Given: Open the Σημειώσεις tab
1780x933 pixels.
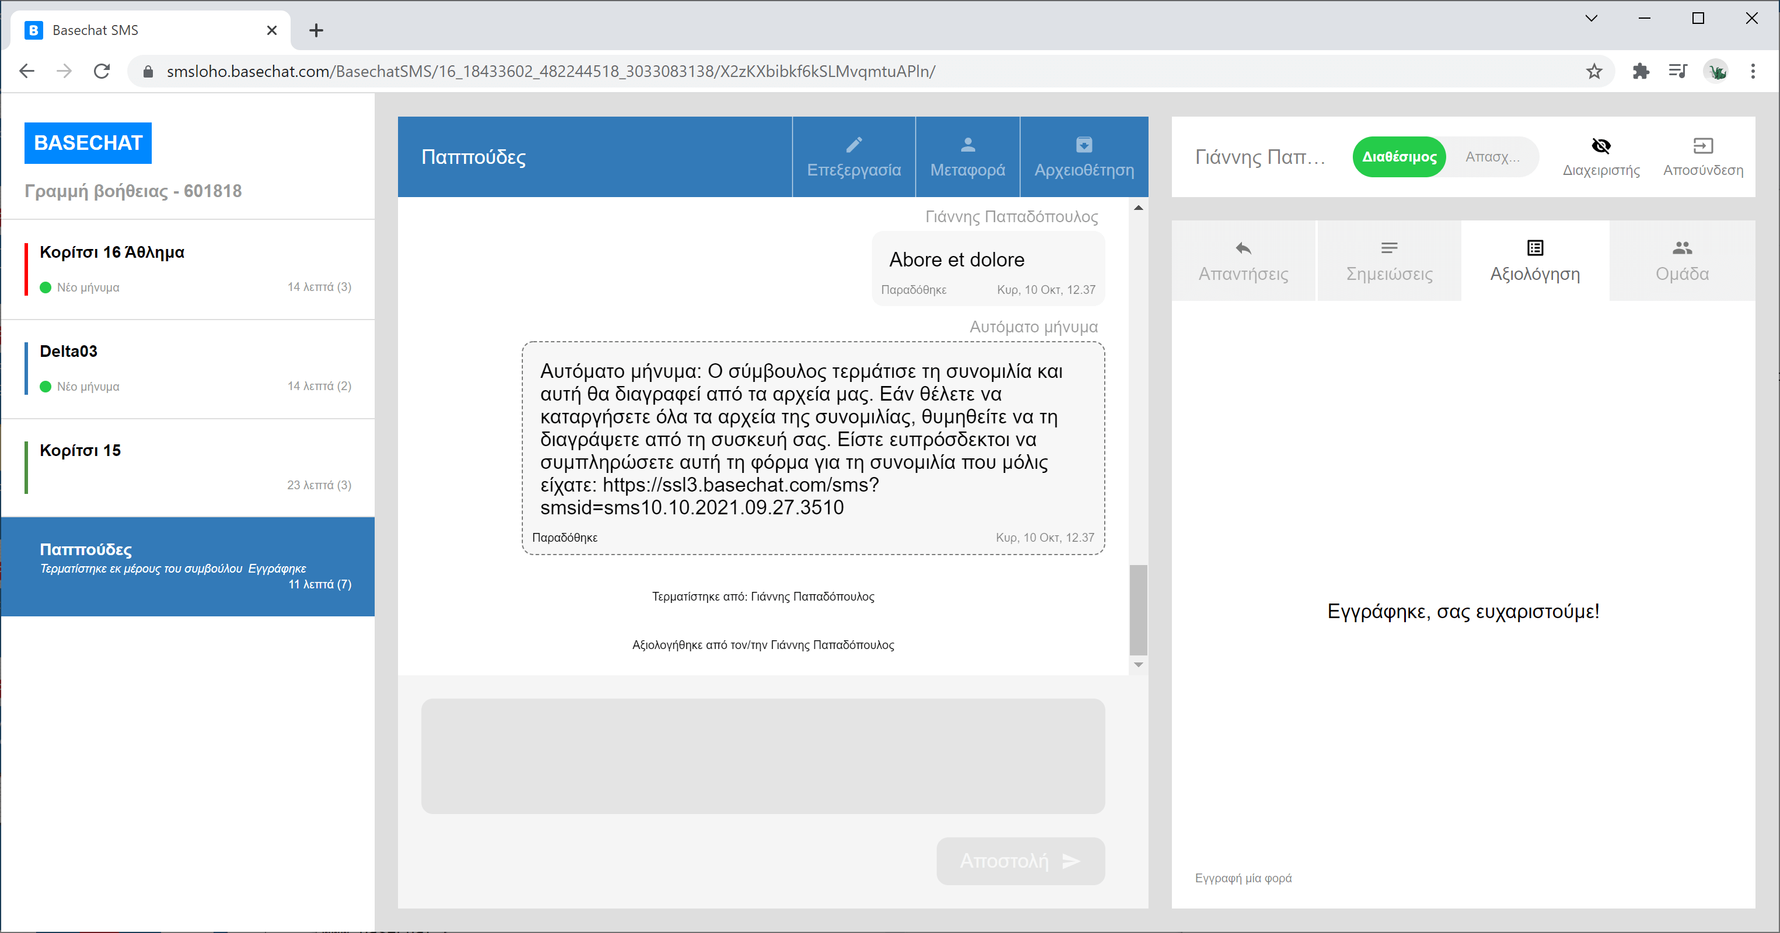Looking at the screenshot, I should pos(1389,261).
